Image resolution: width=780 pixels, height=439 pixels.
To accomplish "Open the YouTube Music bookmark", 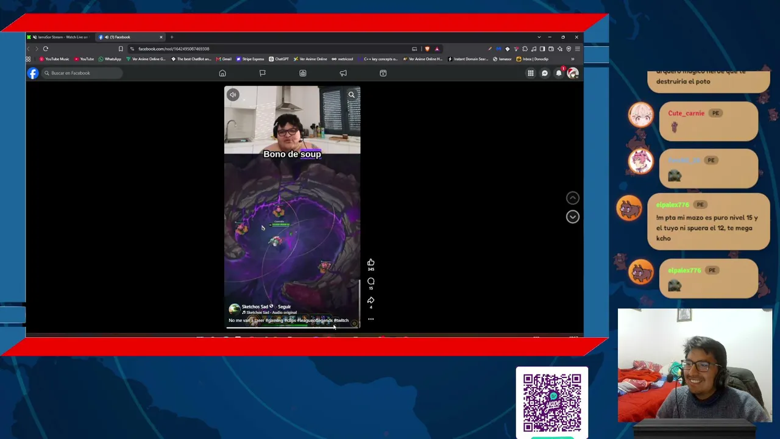I will [x=54, y=59].
